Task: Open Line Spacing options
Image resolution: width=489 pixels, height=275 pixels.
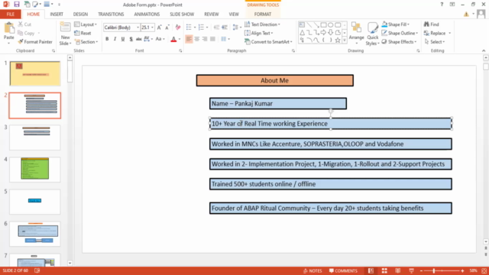Action: [236, 27]
